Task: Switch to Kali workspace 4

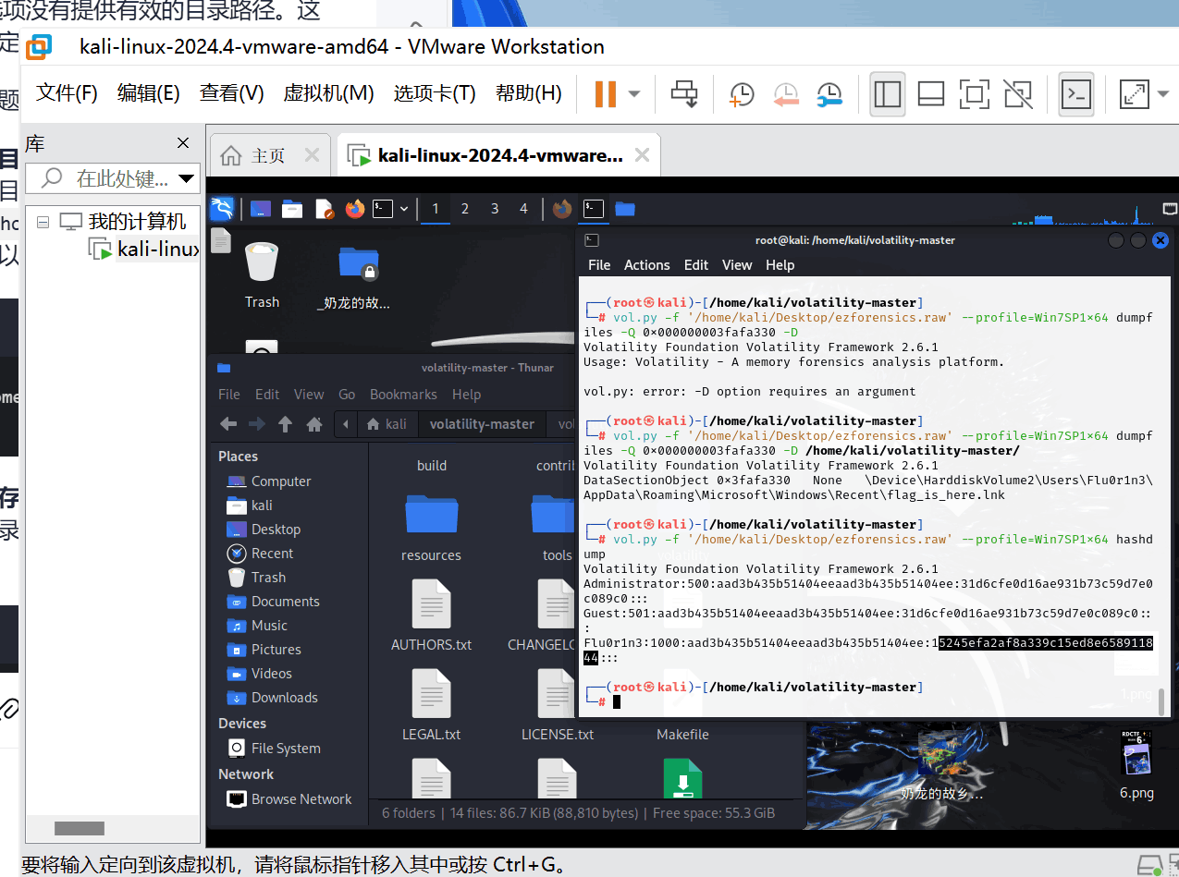Action: click(523, 209)
